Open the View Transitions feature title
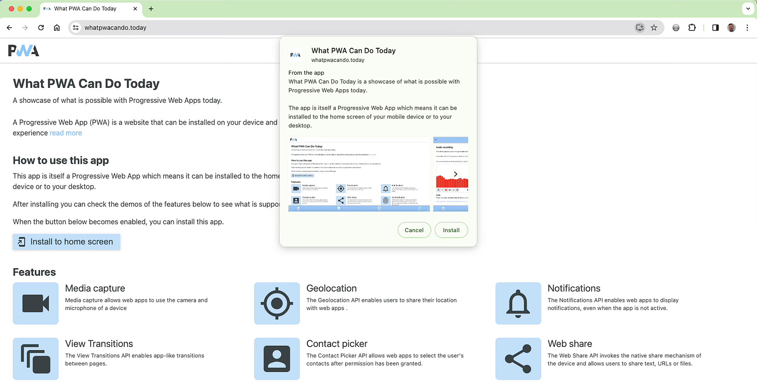 click(99, 344)
